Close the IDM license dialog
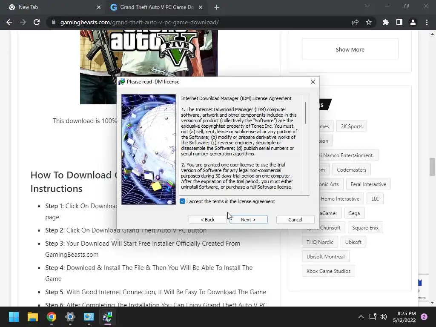 (313, 82)
